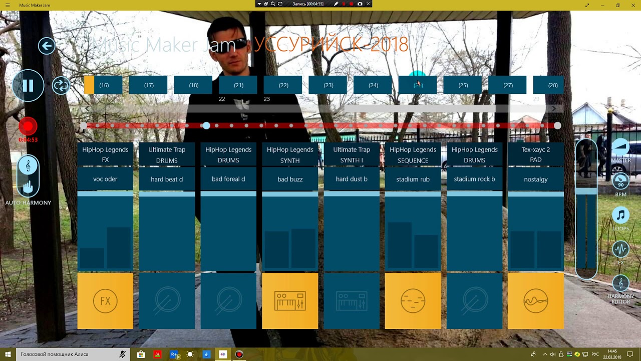Change the HipHop Legends SYNTH instrument
Screen dimensions: 641x361
coord(290,154)
